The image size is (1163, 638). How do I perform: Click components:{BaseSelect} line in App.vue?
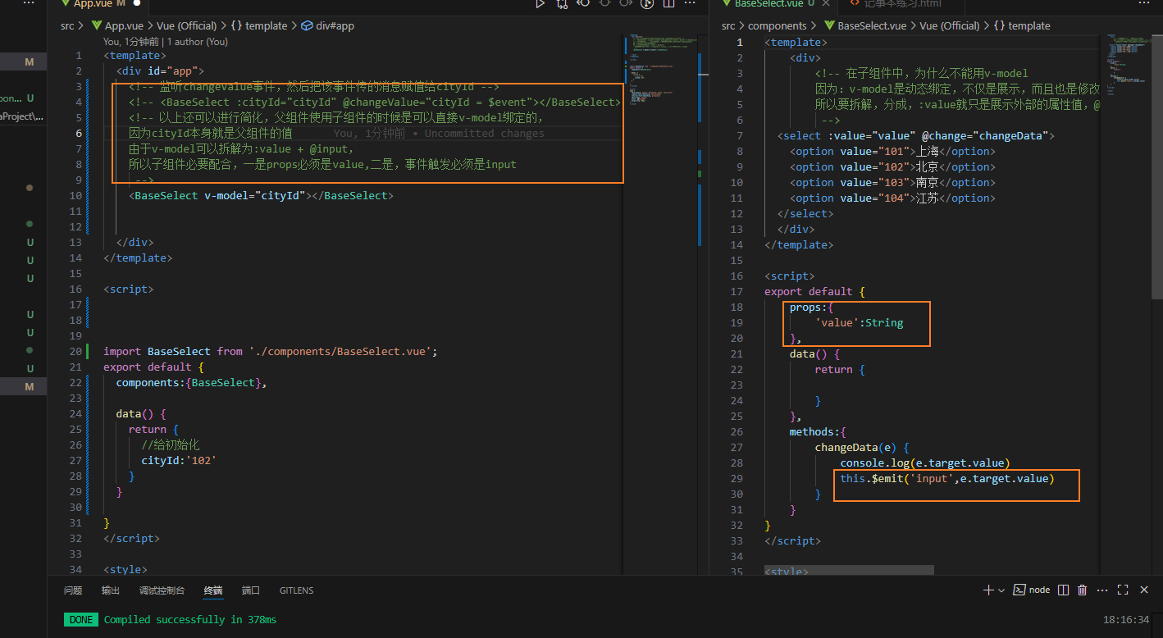coord(192,382)
